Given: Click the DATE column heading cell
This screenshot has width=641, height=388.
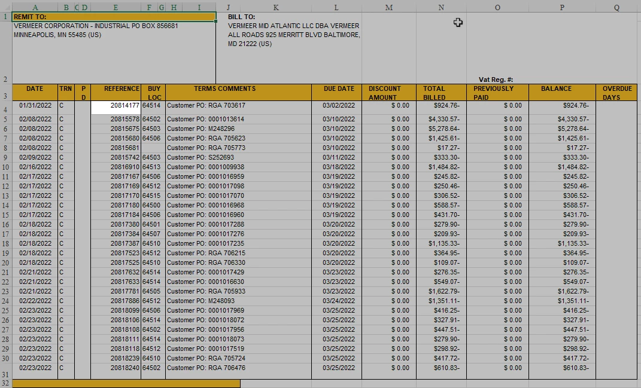Looking at the screenshot, I should (x=35, y=93).
